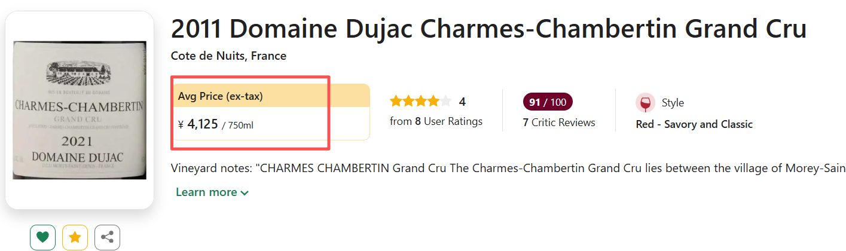View the 8 User Ratings
The image size is (846, 251).
[436, 121]
